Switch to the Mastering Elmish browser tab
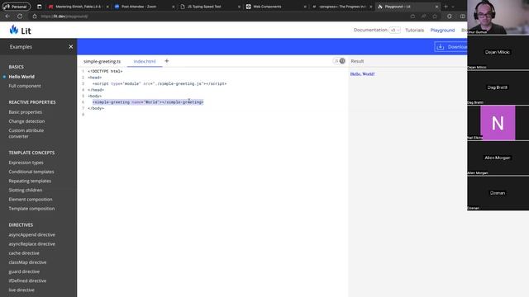This screenshot has height=297, width=529. click(x=78, y=7)
